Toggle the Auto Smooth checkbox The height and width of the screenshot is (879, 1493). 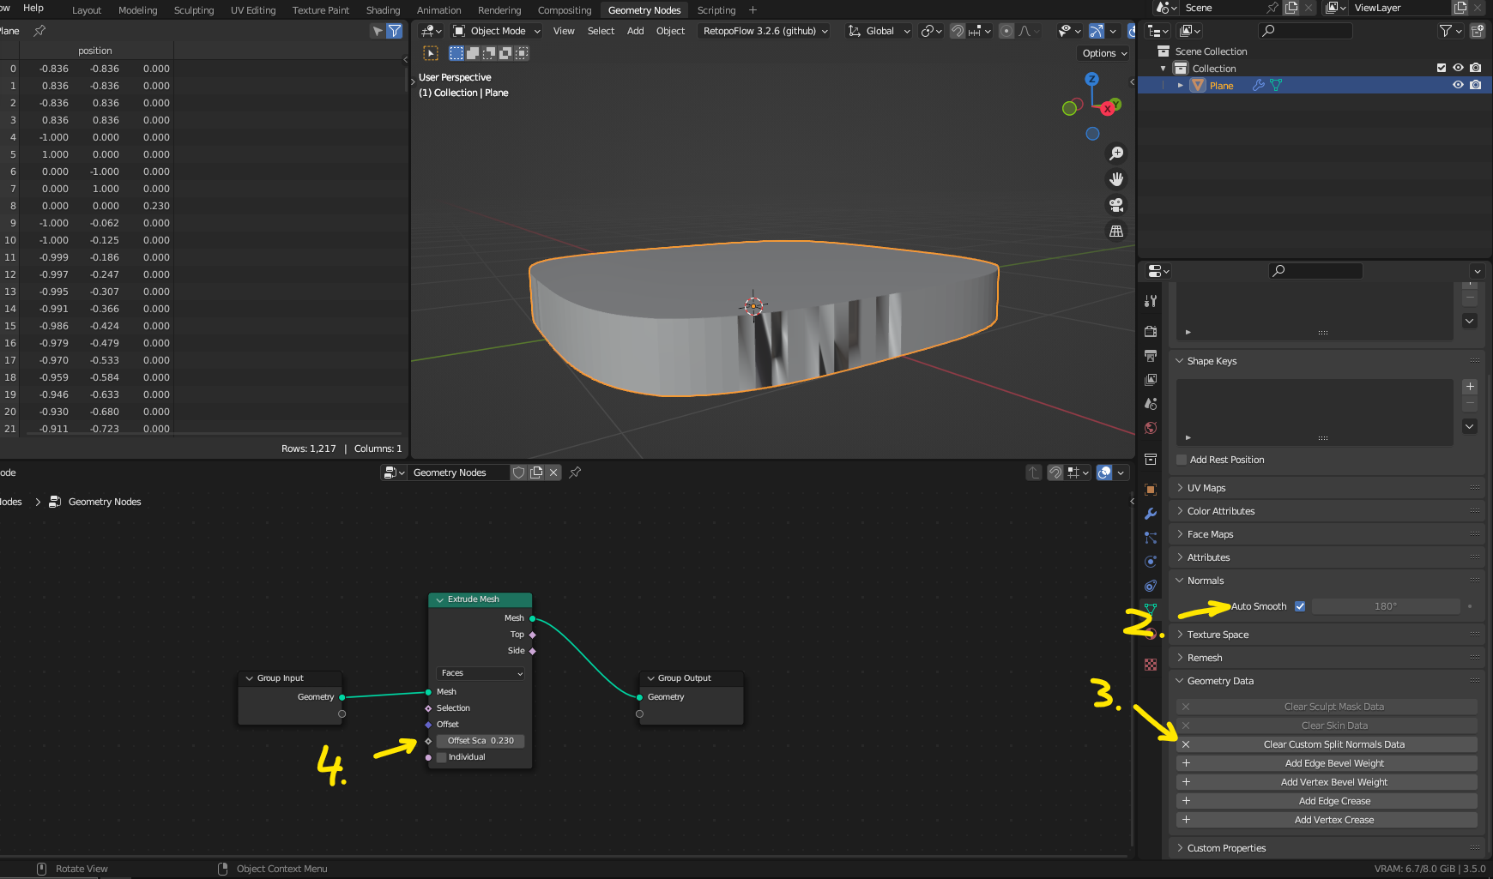click(1300, 606)
